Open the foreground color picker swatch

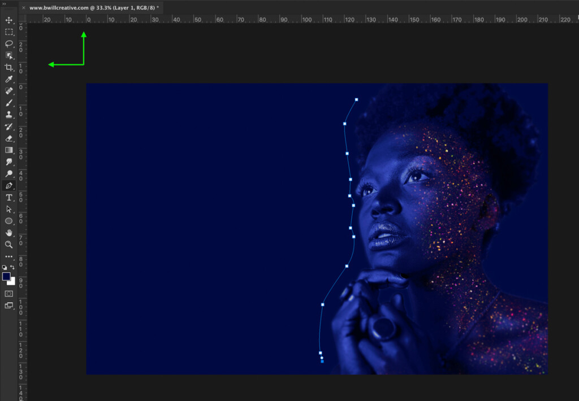(x=7, y=276)
